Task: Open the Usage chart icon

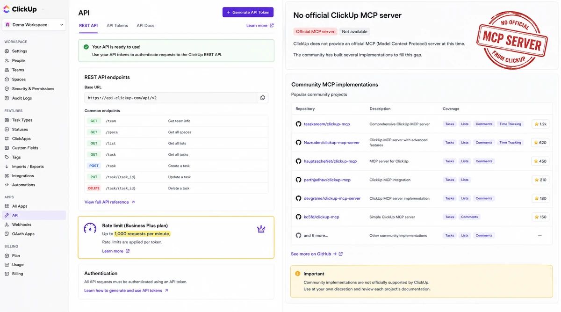Action: coord(7,265)
